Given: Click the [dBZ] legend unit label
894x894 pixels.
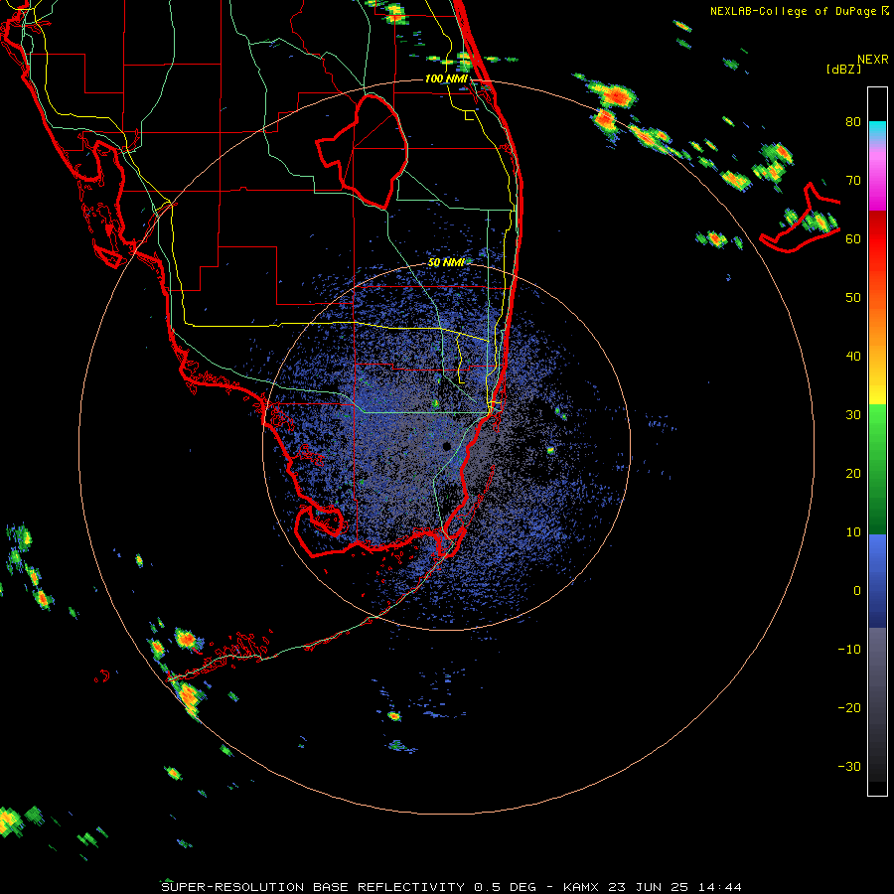Looking at the screenshot, I should (x=843, y=69).
